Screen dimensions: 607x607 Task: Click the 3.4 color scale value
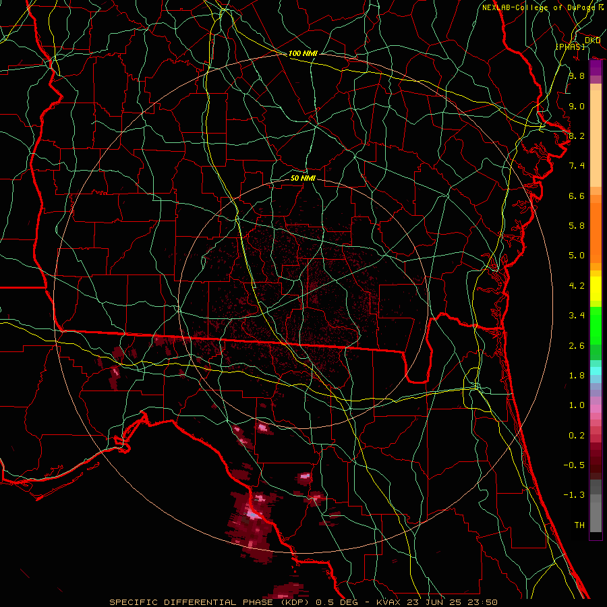(577, 316)
